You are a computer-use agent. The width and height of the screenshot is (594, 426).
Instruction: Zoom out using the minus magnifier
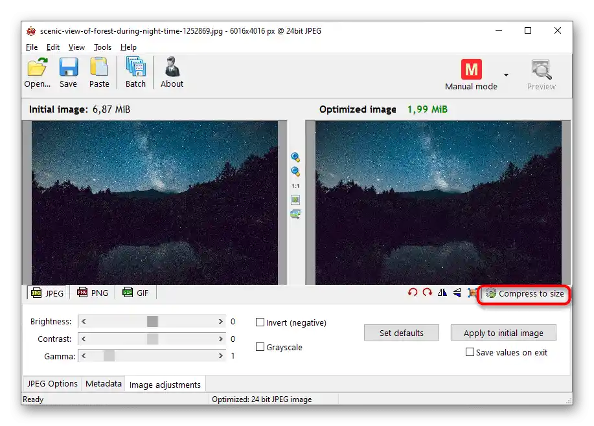pyautogui.click(x=295, y=172)
